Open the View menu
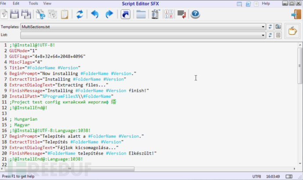The width and height of the screenshot is (303, 180). tap(47, 4)
